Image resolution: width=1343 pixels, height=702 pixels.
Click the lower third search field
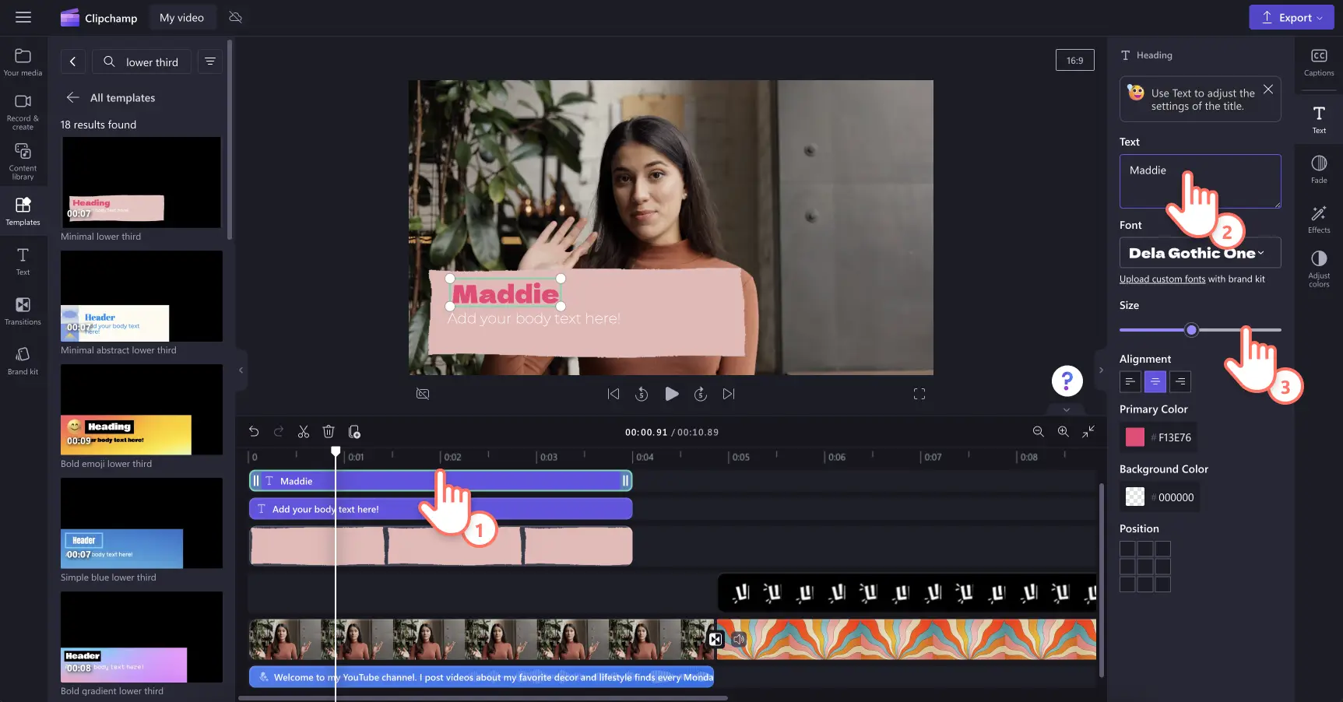click(x=142, y=61)
